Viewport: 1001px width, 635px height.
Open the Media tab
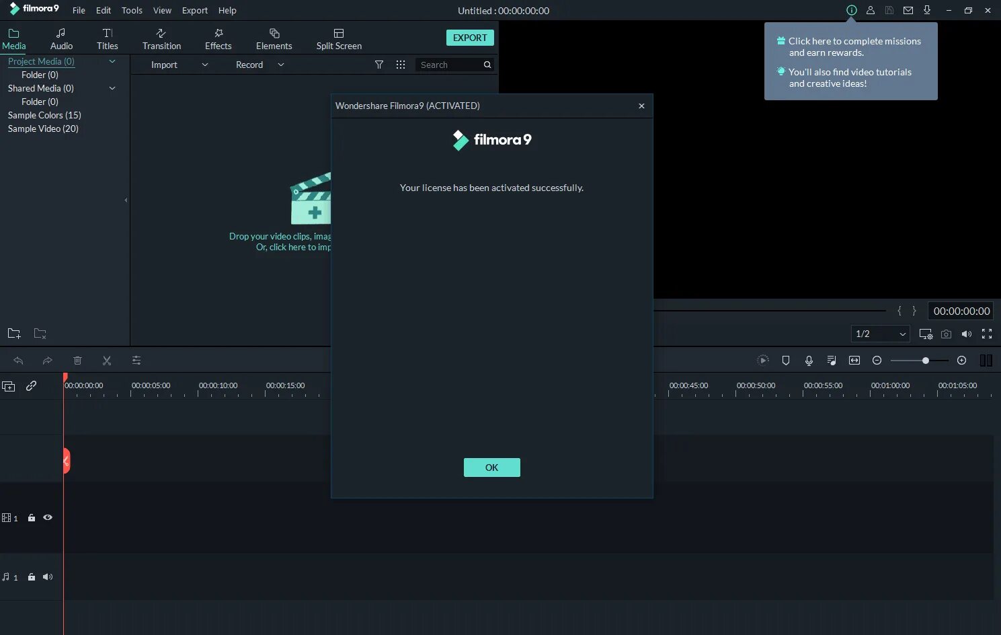[x=13, y=39]
